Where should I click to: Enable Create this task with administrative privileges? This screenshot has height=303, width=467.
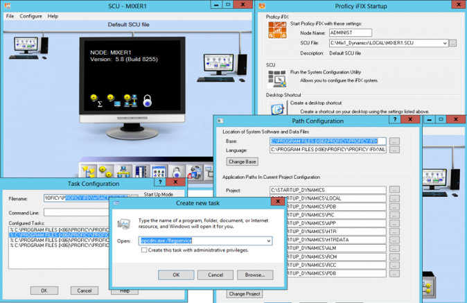click(144, 250)
